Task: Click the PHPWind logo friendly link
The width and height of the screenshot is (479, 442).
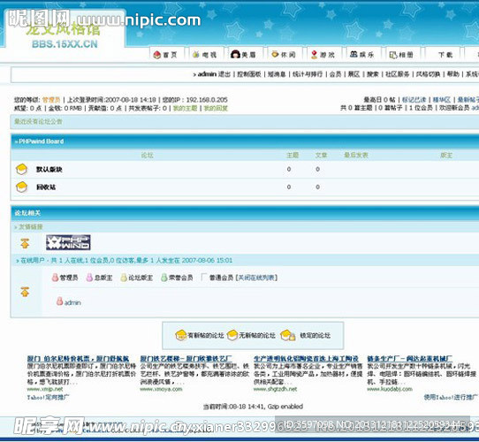Action: click(68, 242)
